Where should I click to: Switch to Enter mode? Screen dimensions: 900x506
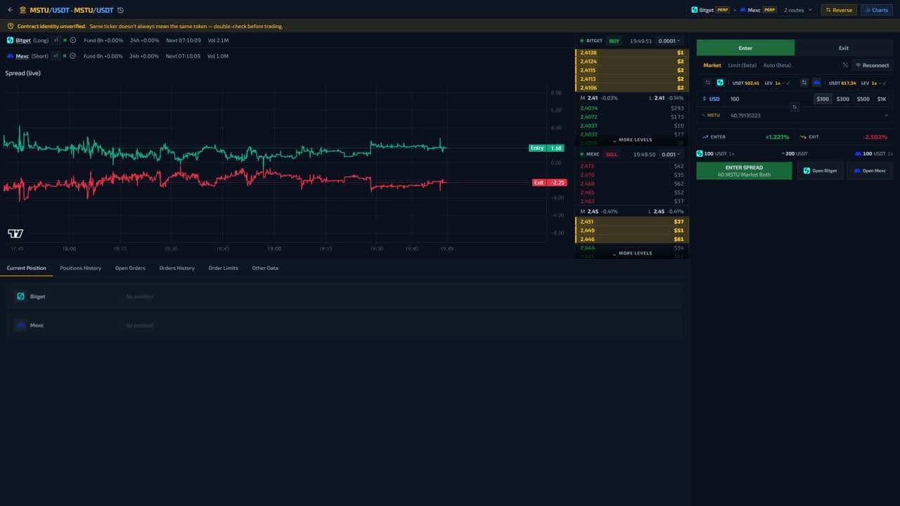click(x=745, y=48)
